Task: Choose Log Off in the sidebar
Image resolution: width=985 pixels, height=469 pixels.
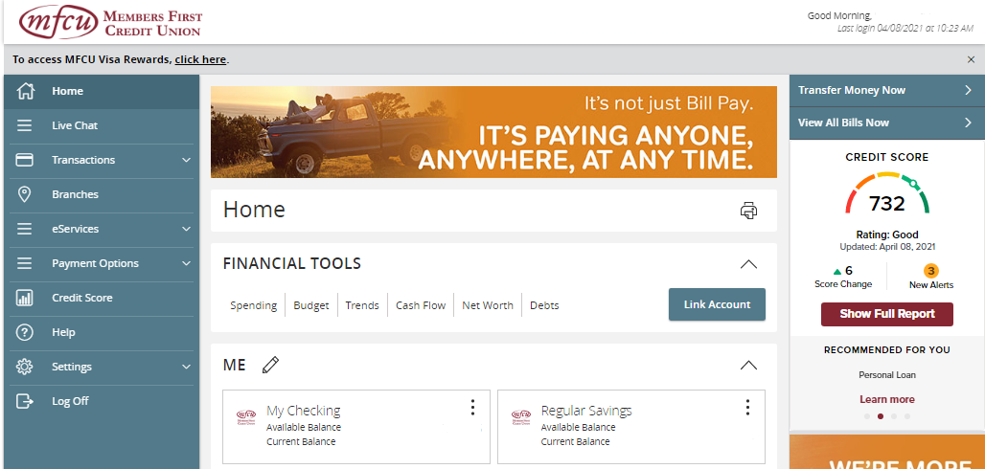Action: [102, 401]
